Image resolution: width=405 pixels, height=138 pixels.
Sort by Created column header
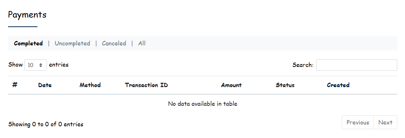pyautogui.click(x=338, y=85)
